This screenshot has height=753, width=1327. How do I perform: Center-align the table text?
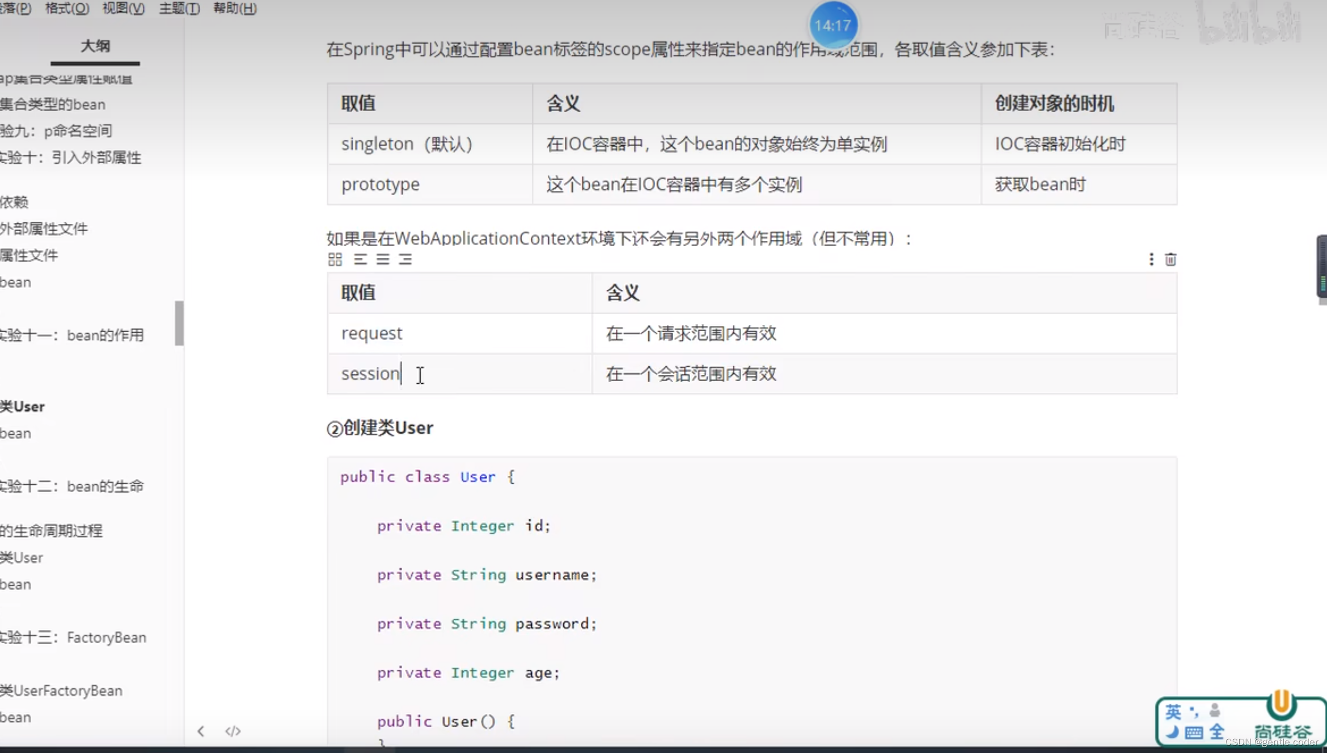[384, 259]
